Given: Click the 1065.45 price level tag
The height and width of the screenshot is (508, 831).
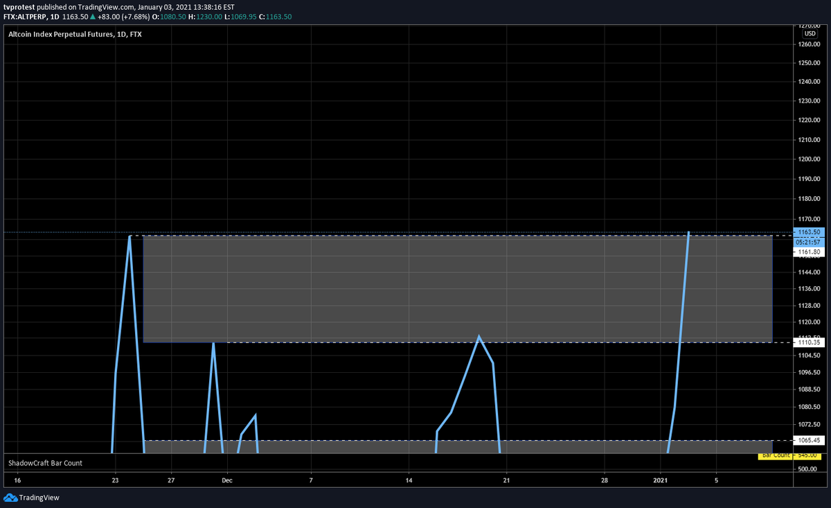Looking at the screenshot, I should click(809, 440).
